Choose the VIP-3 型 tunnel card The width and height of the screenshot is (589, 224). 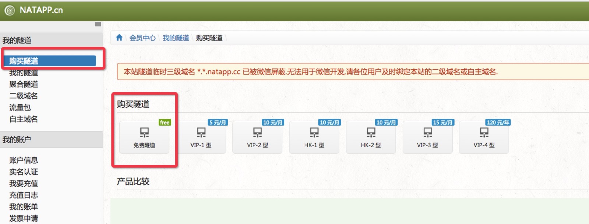tap(428, 137)
